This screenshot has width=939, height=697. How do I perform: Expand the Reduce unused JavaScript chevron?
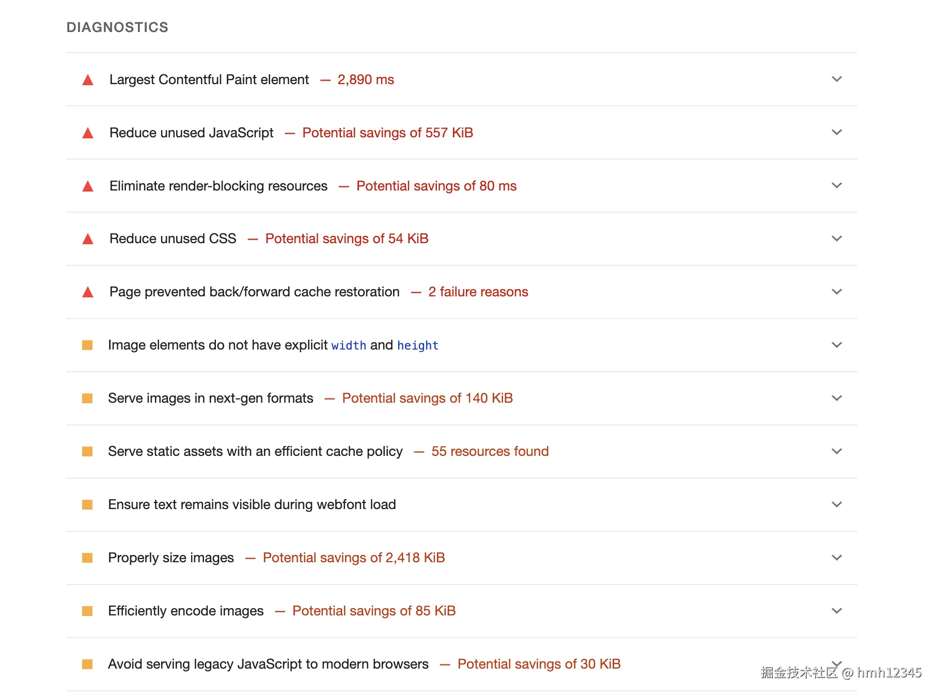click(x=837, y=132)
